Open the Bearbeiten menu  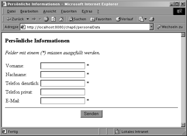click(x=29, y=11)
